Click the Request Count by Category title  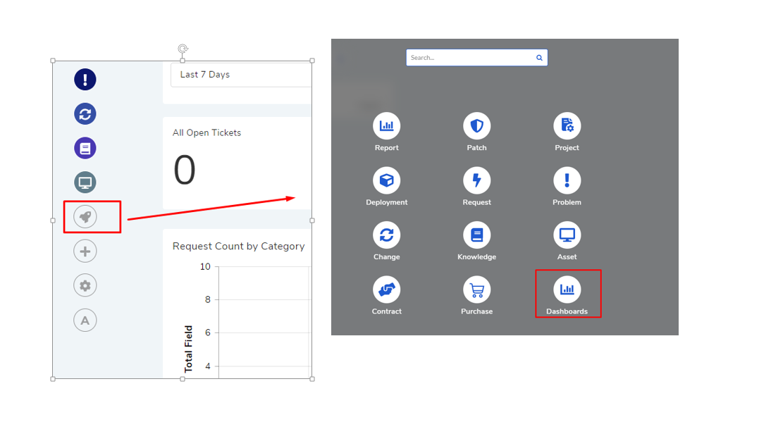(x=239, y=247)
